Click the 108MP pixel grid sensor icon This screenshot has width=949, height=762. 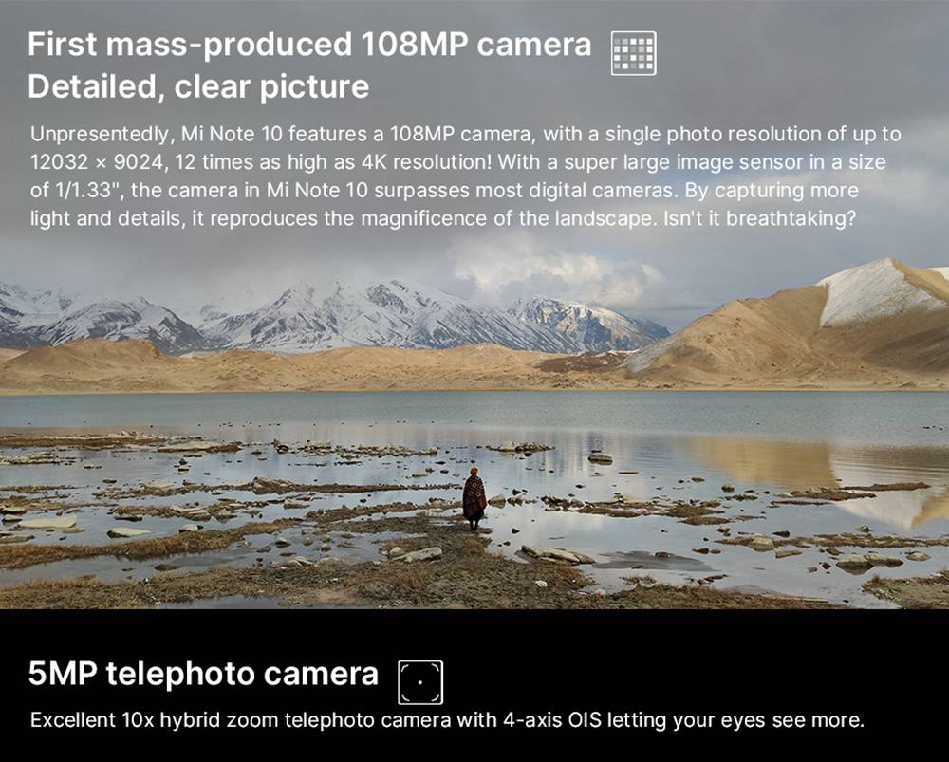[633, 53]
